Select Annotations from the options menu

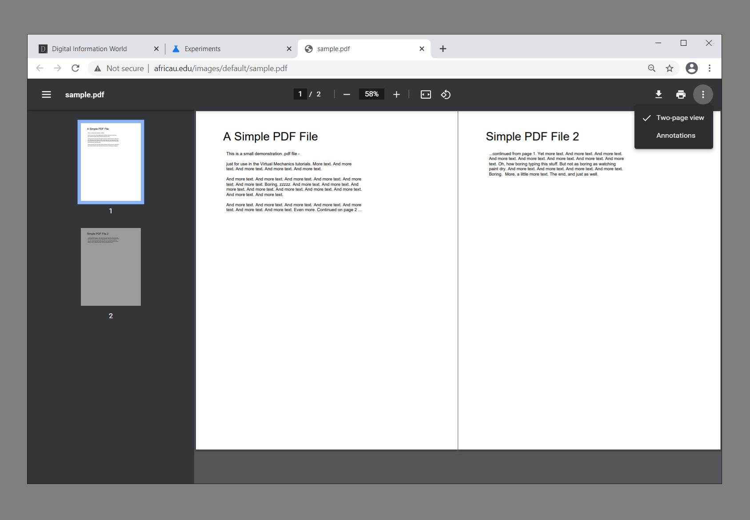[675, 135]
